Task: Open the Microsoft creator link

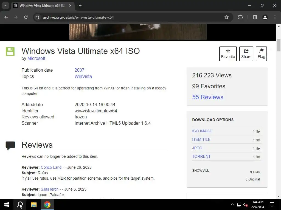Action: [36, 59]
